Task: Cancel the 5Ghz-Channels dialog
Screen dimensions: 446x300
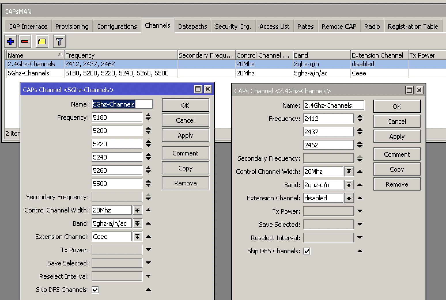Action: [185, 120]
